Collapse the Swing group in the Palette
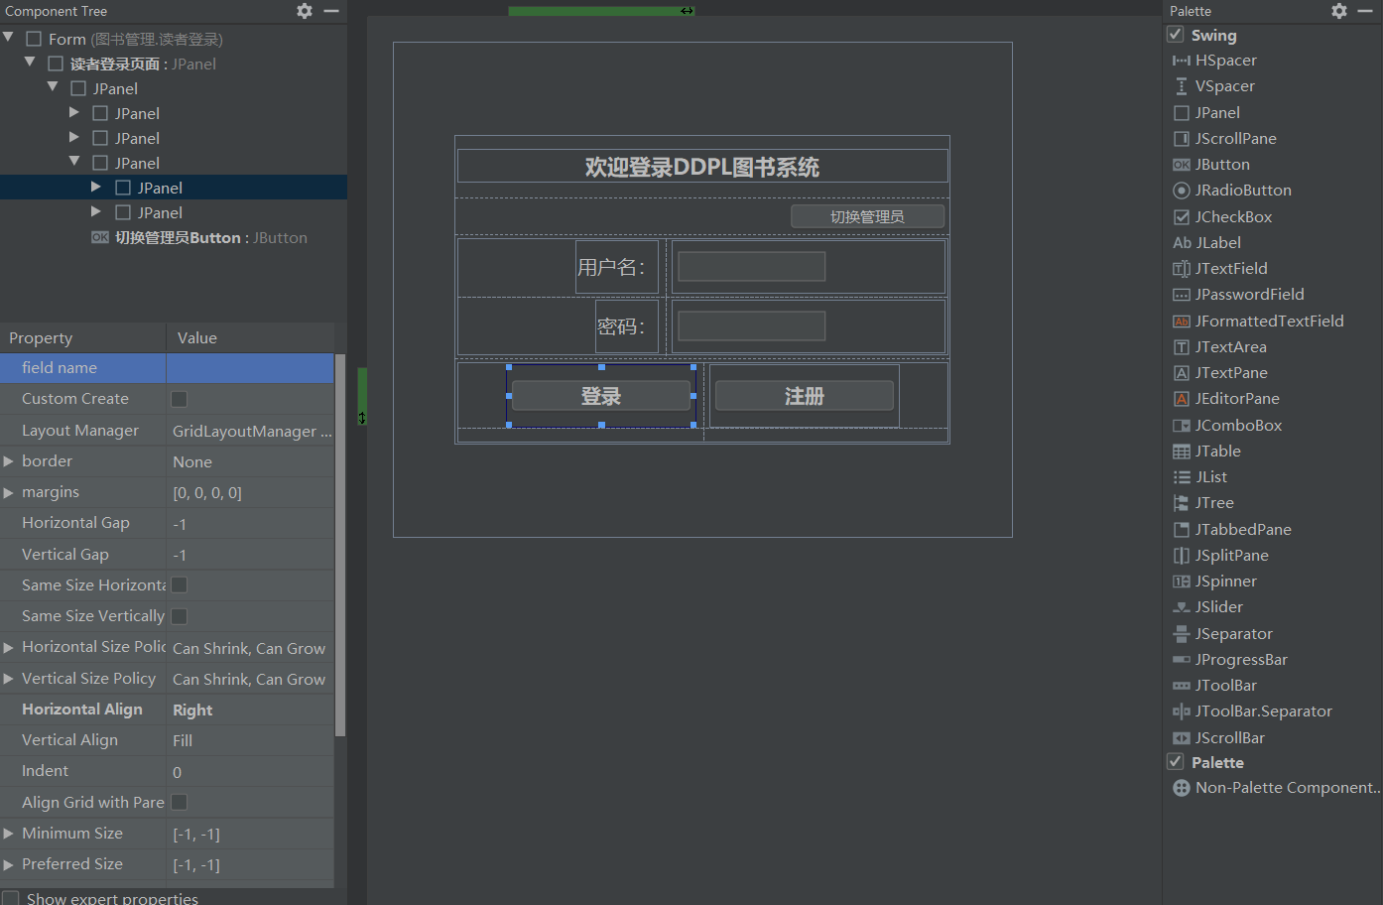Viewport: 1383px width, 905px height. click(x=1175, y=34)
